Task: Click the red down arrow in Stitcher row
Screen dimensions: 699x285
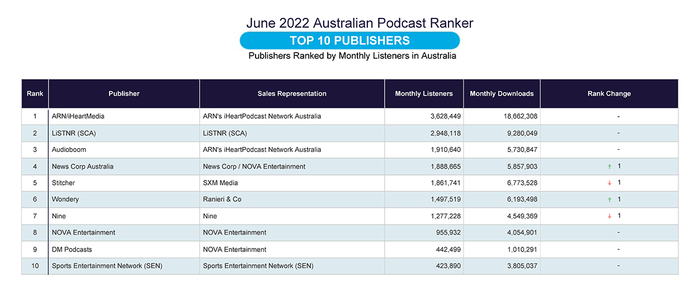Action: (x=610, y=183)
